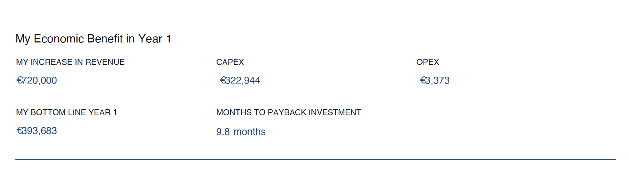Click the €393,683 bottom line value

tap(37, 131)
